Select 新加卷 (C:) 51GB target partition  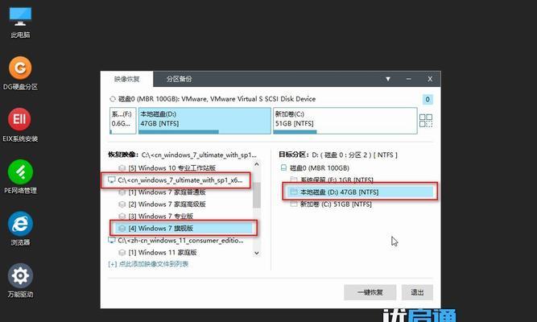(336, 204)
